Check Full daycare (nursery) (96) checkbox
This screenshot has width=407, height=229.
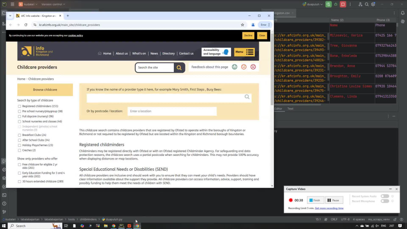coord(20,116)
